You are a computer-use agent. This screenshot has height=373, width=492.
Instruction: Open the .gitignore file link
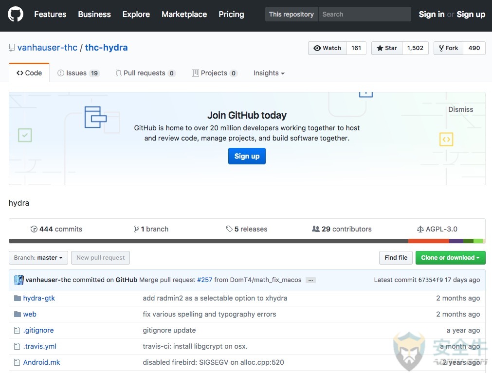click(x=38, y=330)
